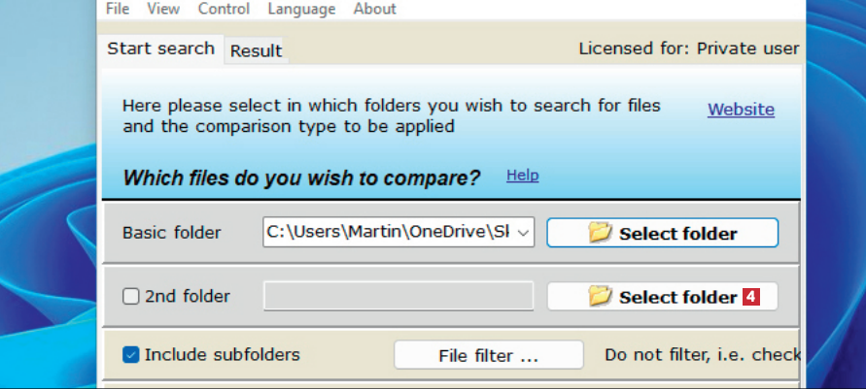
Task: Open the View menu
Action: (163, 9)
